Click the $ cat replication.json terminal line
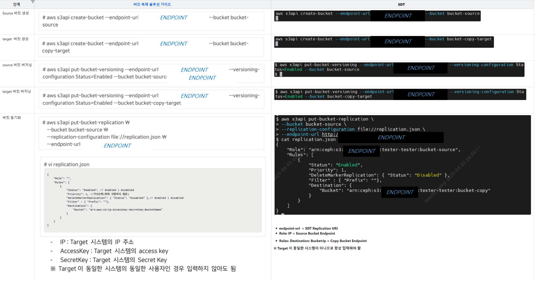Image resolution: width=550 pixels, height=281 pixels. point(306,140)
